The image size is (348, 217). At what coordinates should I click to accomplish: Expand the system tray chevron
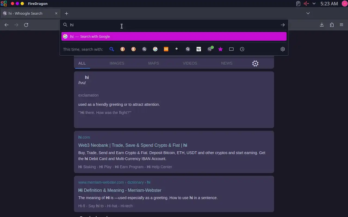coord(314,4)
